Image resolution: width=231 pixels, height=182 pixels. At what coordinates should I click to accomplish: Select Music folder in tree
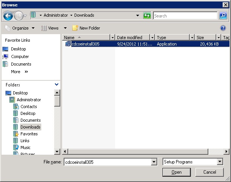coord(22,147)
